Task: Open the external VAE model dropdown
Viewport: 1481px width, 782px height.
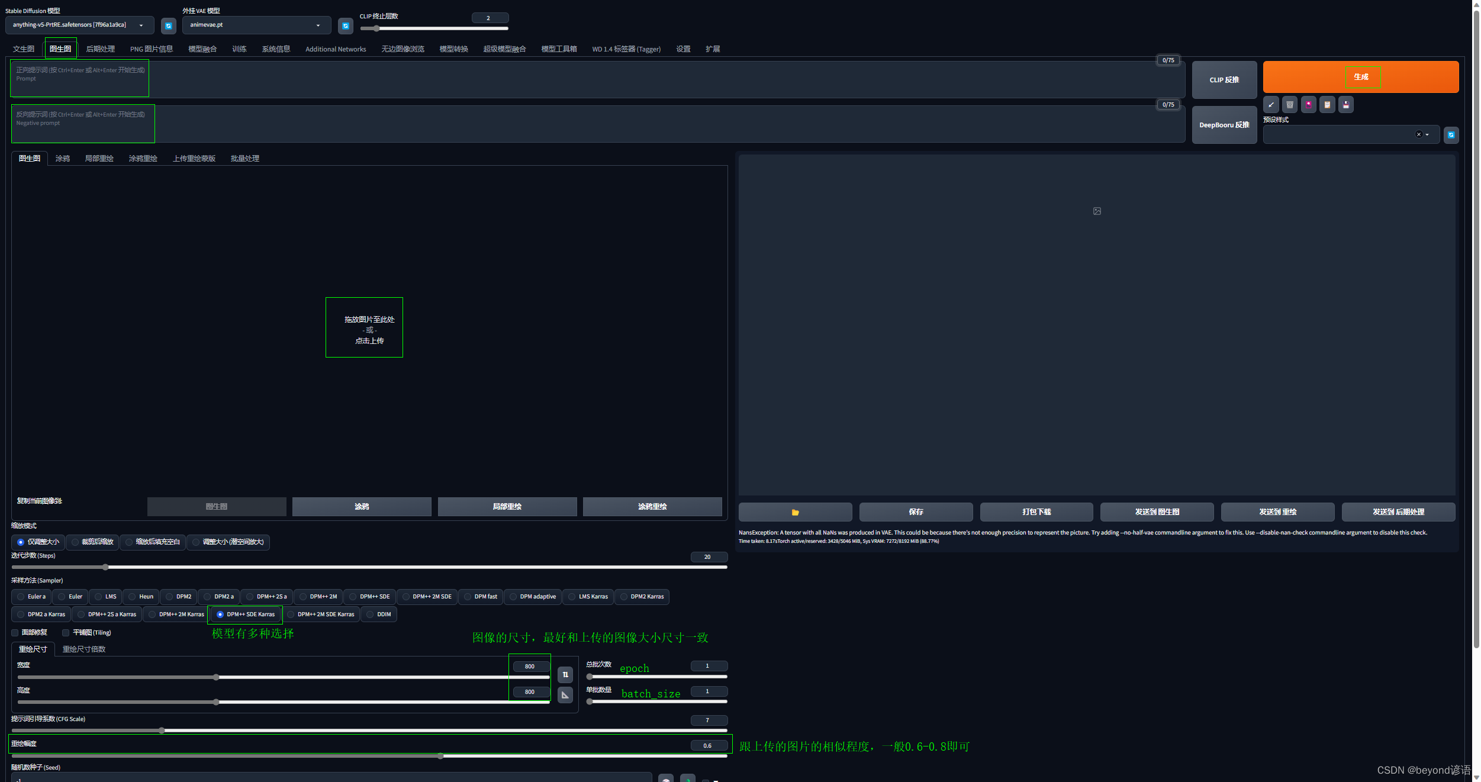Action: coord(256,25)
